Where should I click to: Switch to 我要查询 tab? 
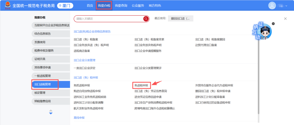(x=121, y=6)
